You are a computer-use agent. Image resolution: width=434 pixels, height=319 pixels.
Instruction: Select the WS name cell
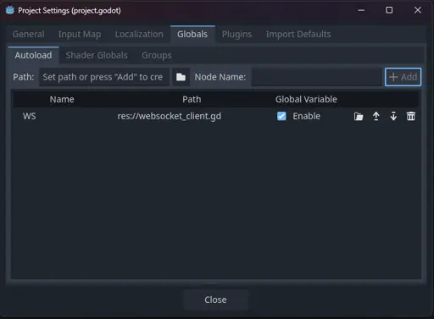point(30,116)
